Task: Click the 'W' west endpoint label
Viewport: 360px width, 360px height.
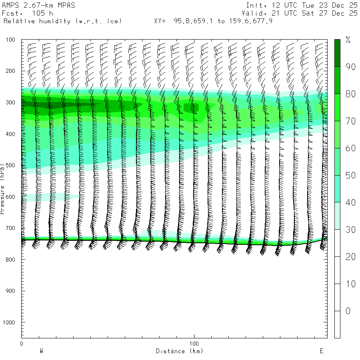Action: coord(41,351)
